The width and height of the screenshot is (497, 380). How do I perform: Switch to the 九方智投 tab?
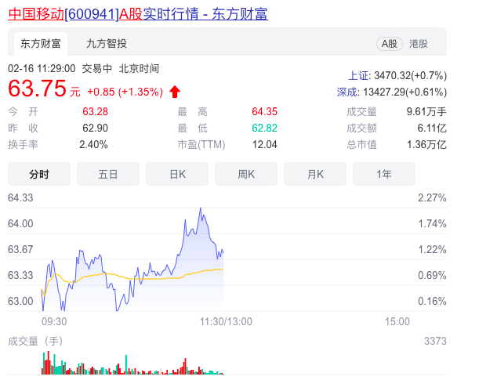tap(107, 43)
